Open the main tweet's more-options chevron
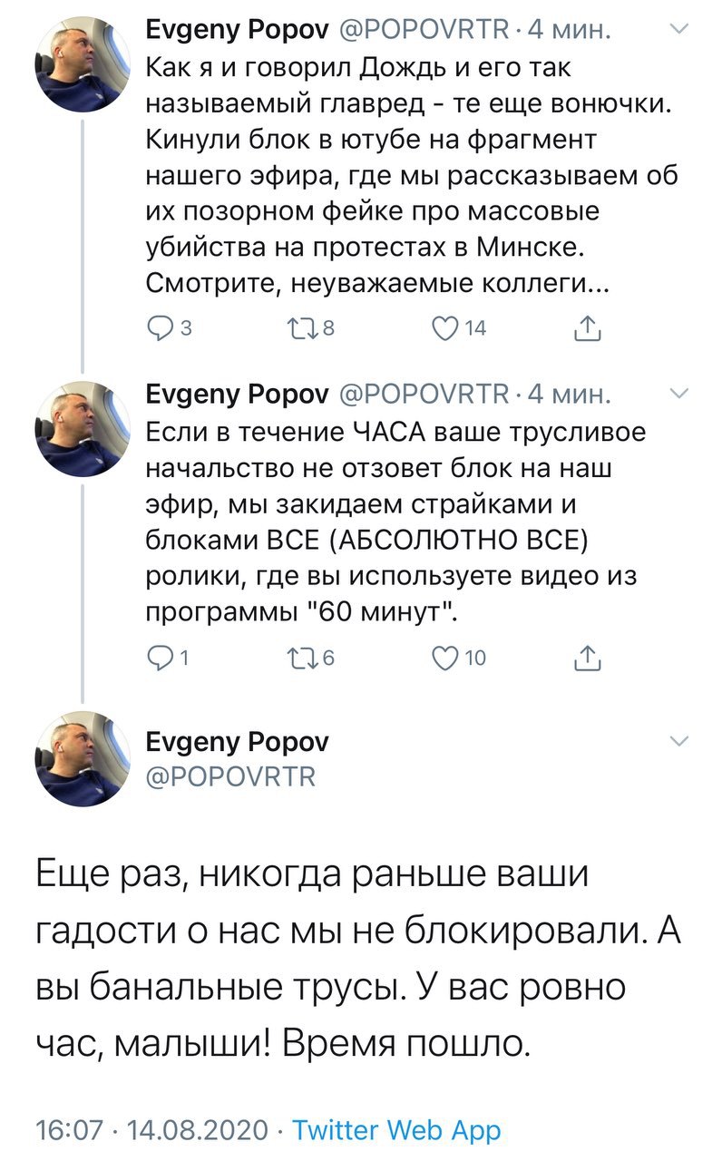Viewport: 722px width, 1161px height. [x=678, y=742]
